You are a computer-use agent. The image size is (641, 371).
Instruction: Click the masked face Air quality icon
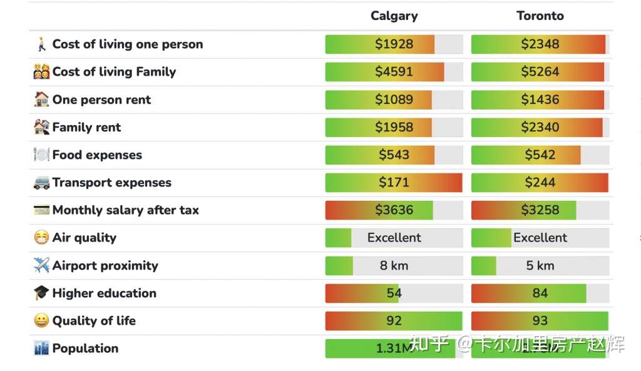41,238
